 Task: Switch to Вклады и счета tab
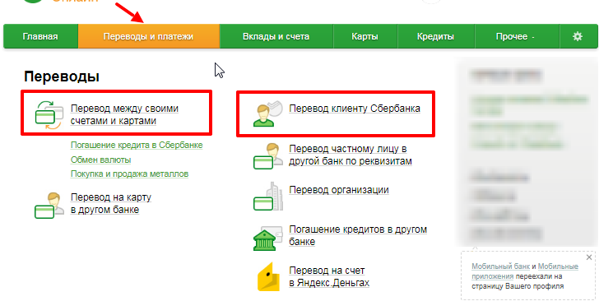pyautogui.click(x=276, y=37)
